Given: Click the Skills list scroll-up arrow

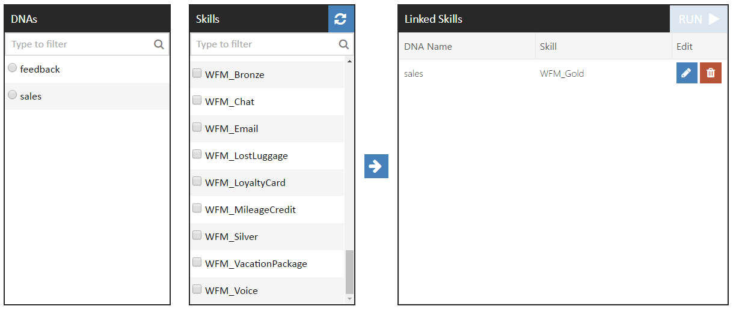Looking at the screenshot, I should [x=349, y=61].
